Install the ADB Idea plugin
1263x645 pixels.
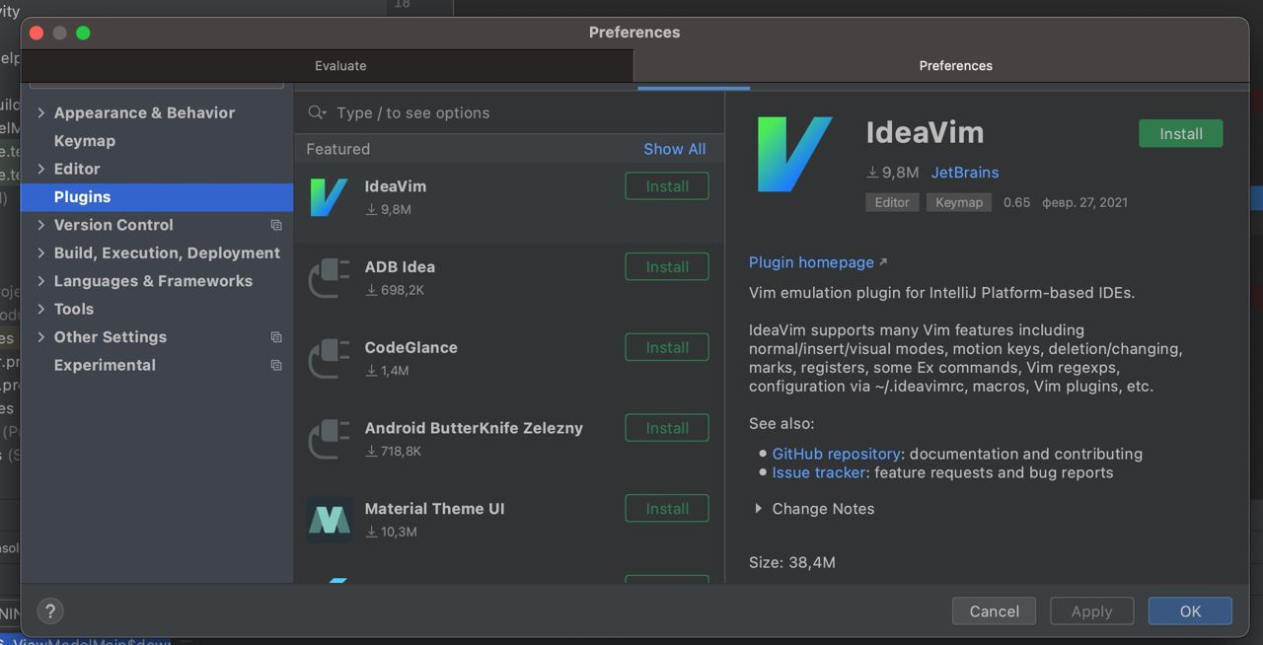pos(667,267)
